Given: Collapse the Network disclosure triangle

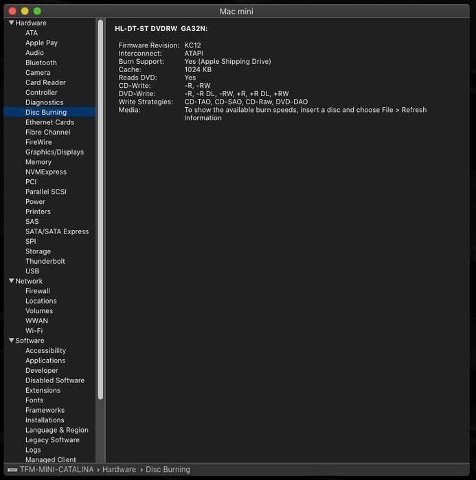Looking at the screenshot, I should pos(11,281).
